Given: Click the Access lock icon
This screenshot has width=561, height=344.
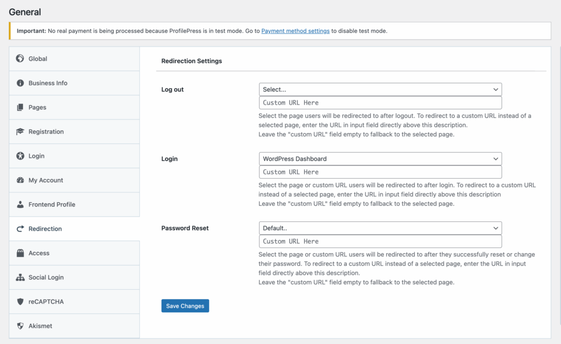Looking at the screenshot, I should 19,253.
